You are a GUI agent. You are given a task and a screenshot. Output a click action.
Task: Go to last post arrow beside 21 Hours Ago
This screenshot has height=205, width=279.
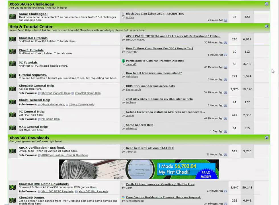225,155
